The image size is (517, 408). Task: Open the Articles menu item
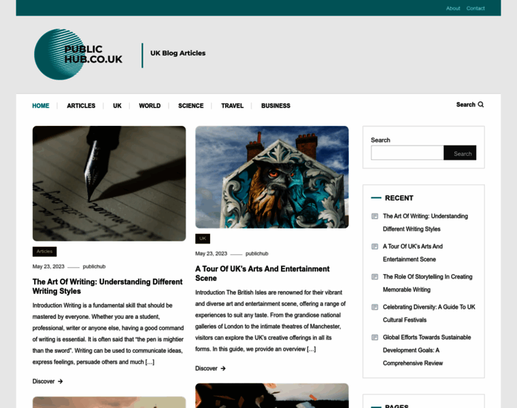pos(81,106)
